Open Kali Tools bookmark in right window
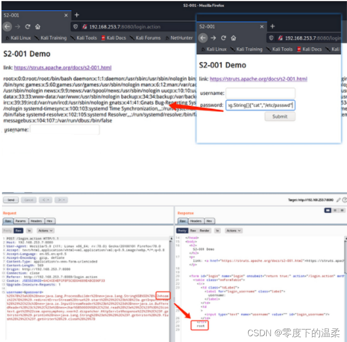The width and height of the screenshot is (347, 342). 280,49
